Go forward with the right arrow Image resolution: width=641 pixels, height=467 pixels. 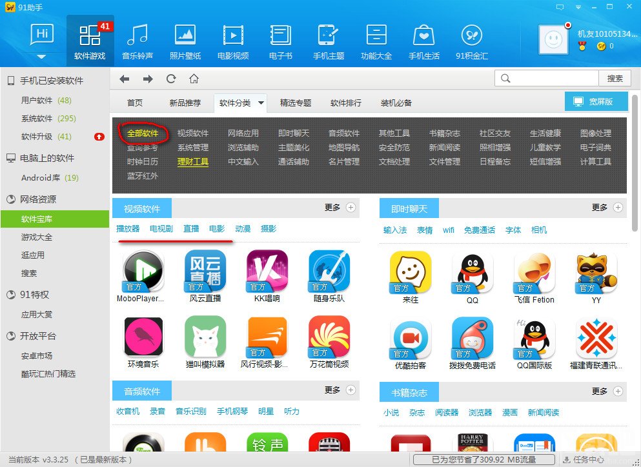click(148, 79)
